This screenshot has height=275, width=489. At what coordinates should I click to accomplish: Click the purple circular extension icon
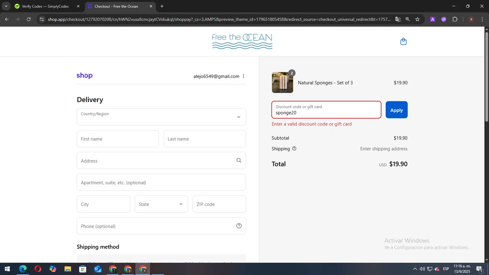pos(444,19)
